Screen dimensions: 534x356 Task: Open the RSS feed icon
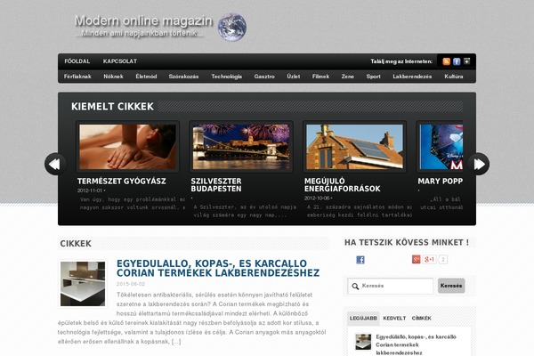pyautogui.click(x=446, y=61)
